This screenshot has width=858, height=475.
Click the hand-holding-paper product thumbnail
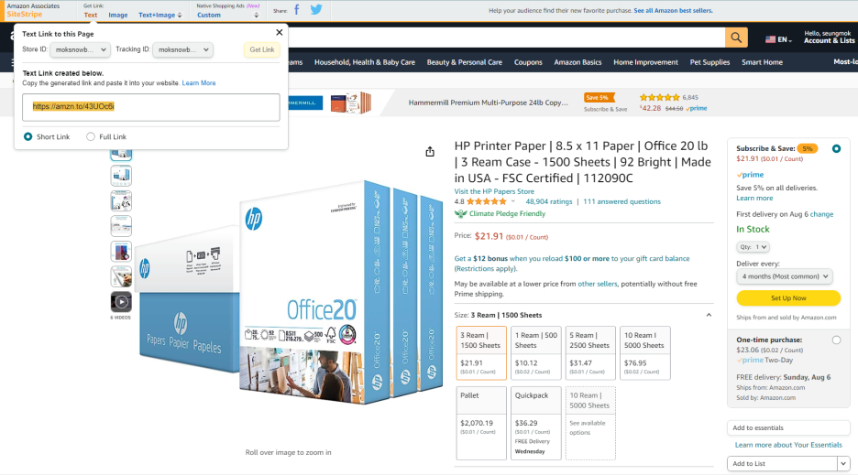click(121, 276)
